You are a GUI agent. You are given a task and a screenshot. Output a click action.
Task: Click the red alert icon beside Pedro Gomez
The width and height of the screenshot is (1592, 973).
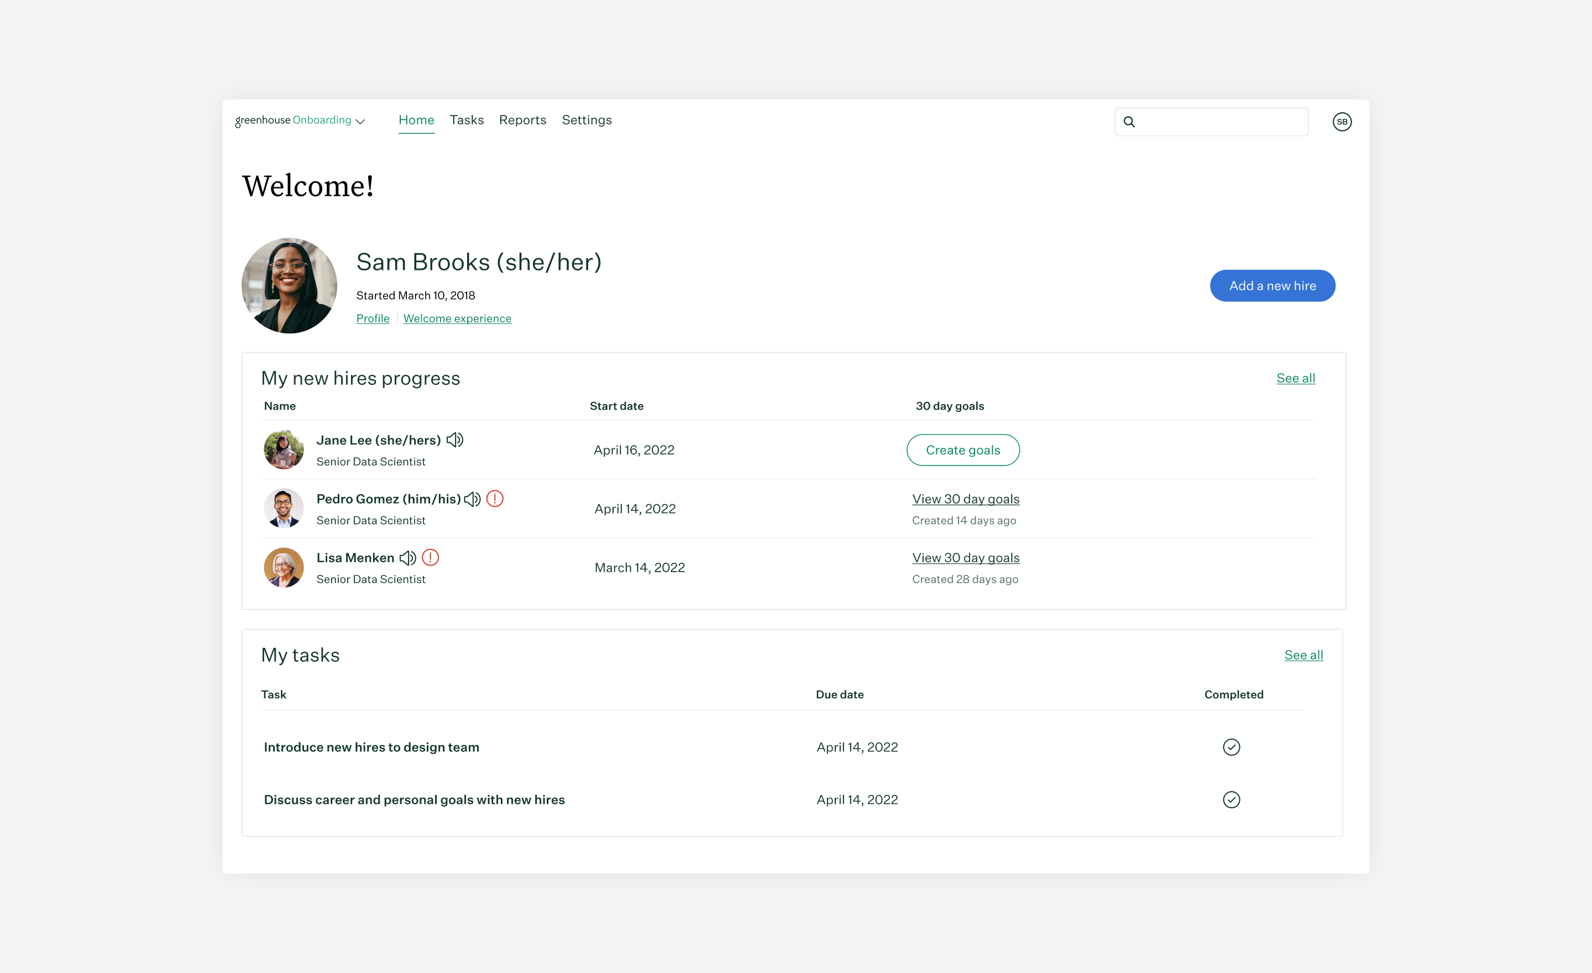click(x=495, y=499)
